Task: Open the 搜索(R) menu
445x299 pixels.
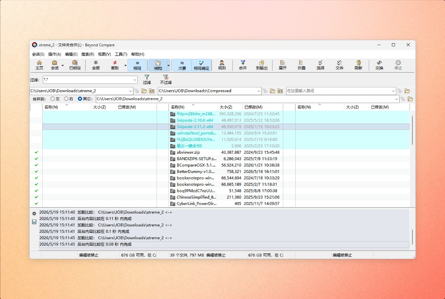Action: click(x=87, y=54)
